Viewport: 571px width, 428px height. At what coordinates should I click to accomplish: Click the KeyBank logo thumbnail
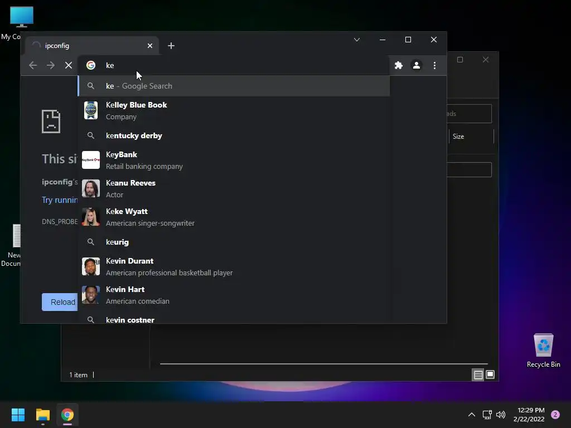[x=91, y=160]
